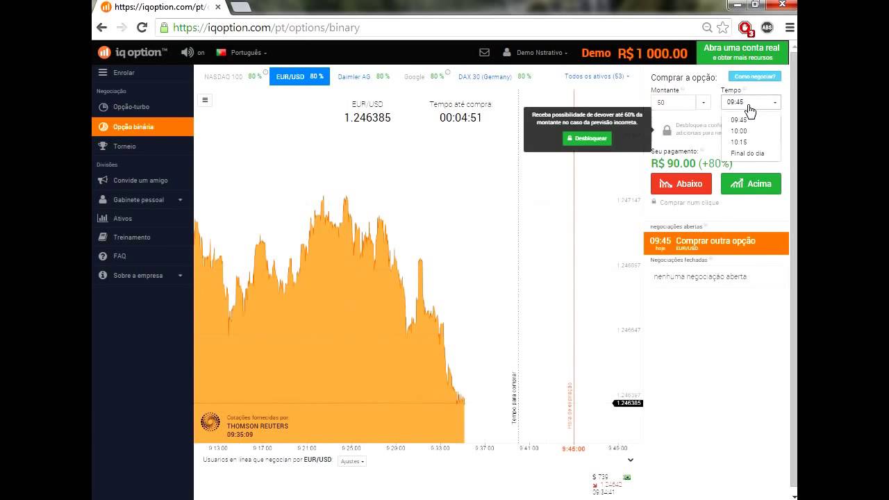
Task: Click the nenhuma negociação aberta text
Action: click(x=700, y=276)
